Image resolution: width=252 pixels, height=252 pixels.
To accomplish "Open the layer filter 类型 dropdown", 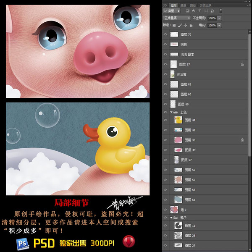I will (171, 11).
